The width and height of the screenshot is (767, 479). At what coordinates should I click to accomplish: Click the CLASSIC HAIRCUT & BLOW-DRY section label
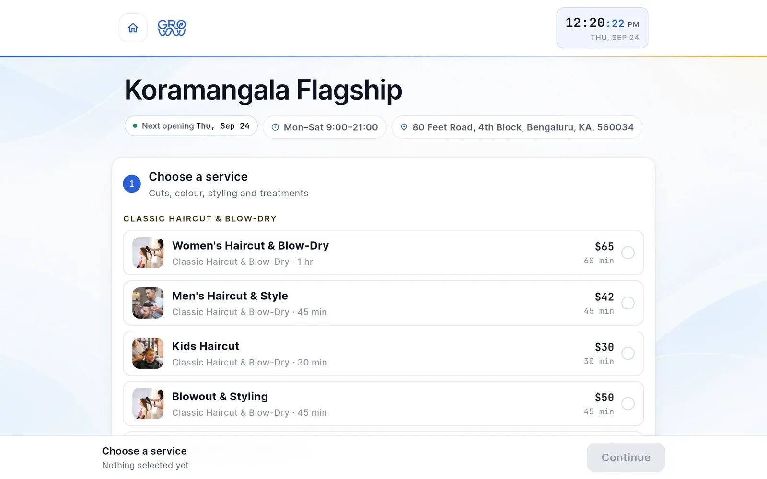tap(200, 219)
